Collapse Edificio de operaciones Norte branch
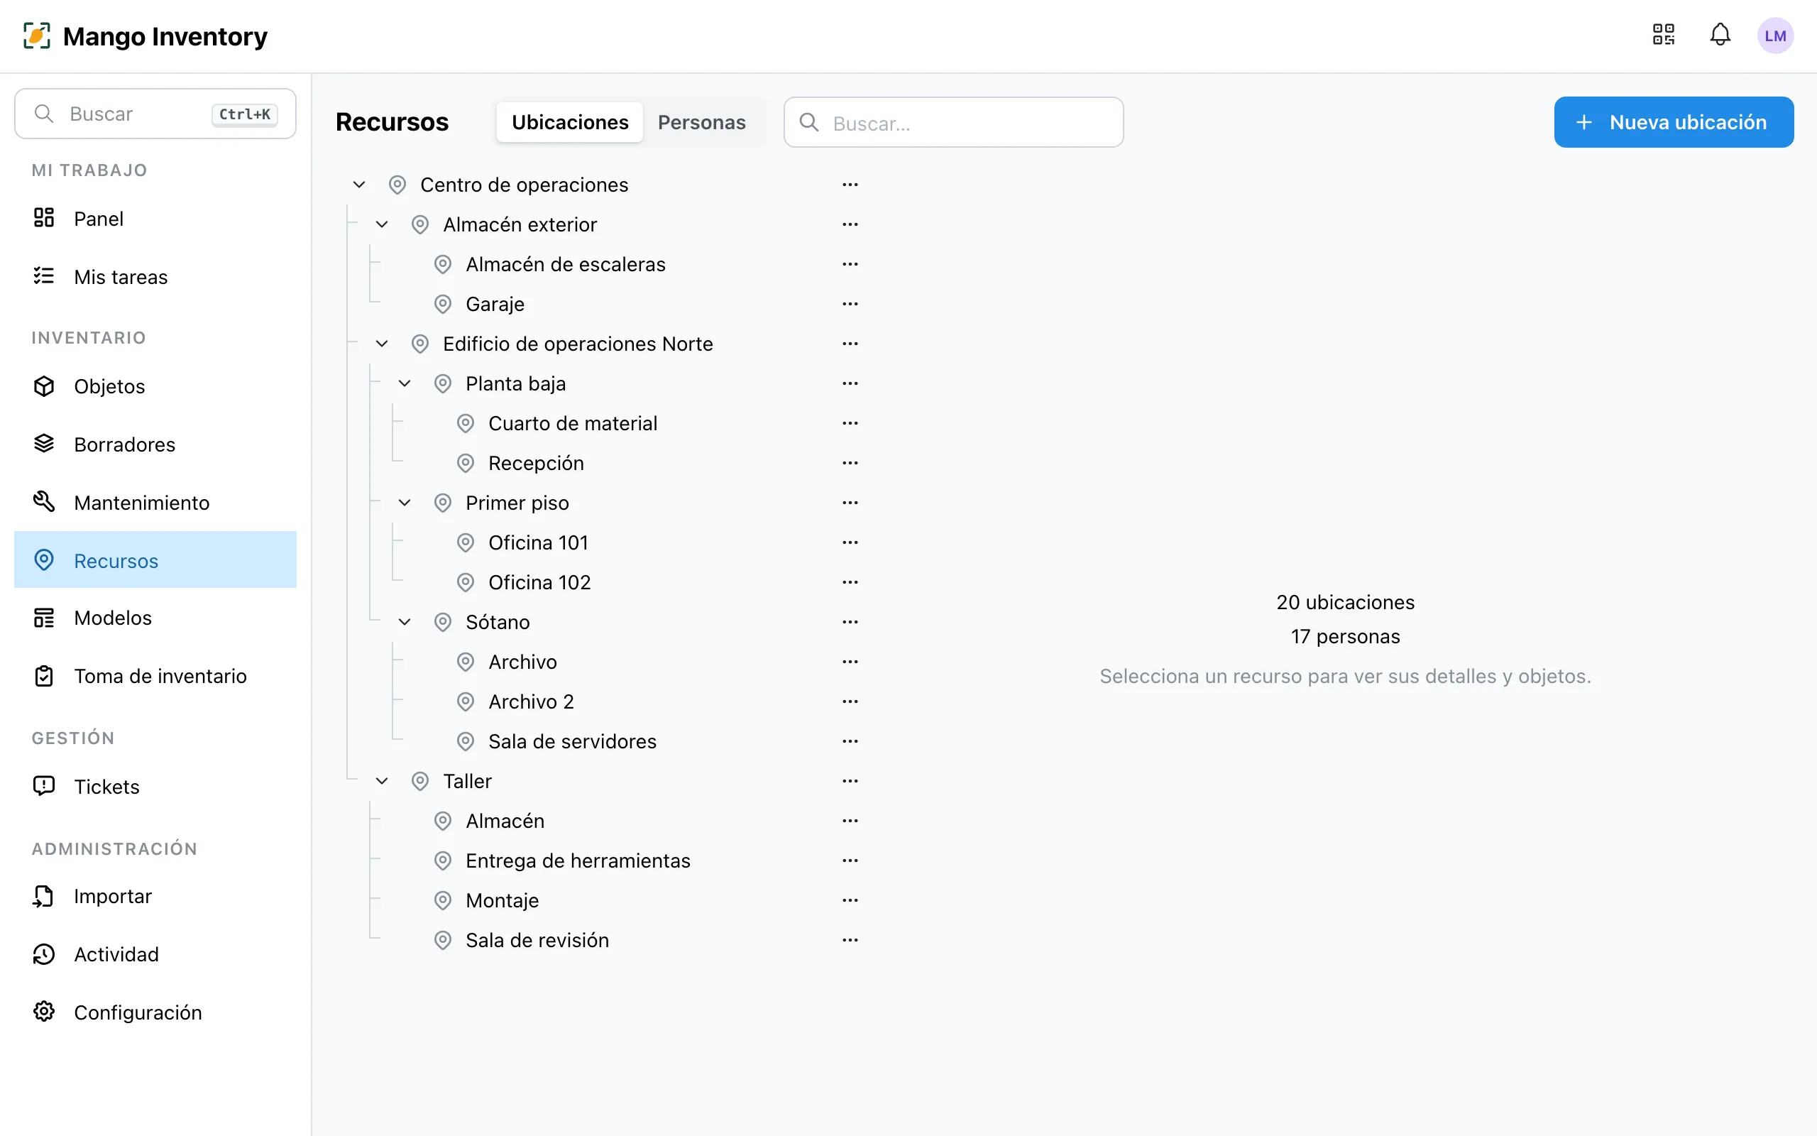 (381, 344)
